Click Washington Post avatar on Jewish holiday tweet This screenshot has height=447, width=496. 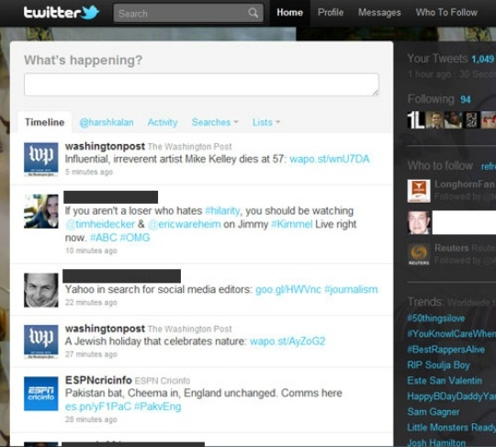click(x=41, y=341)
